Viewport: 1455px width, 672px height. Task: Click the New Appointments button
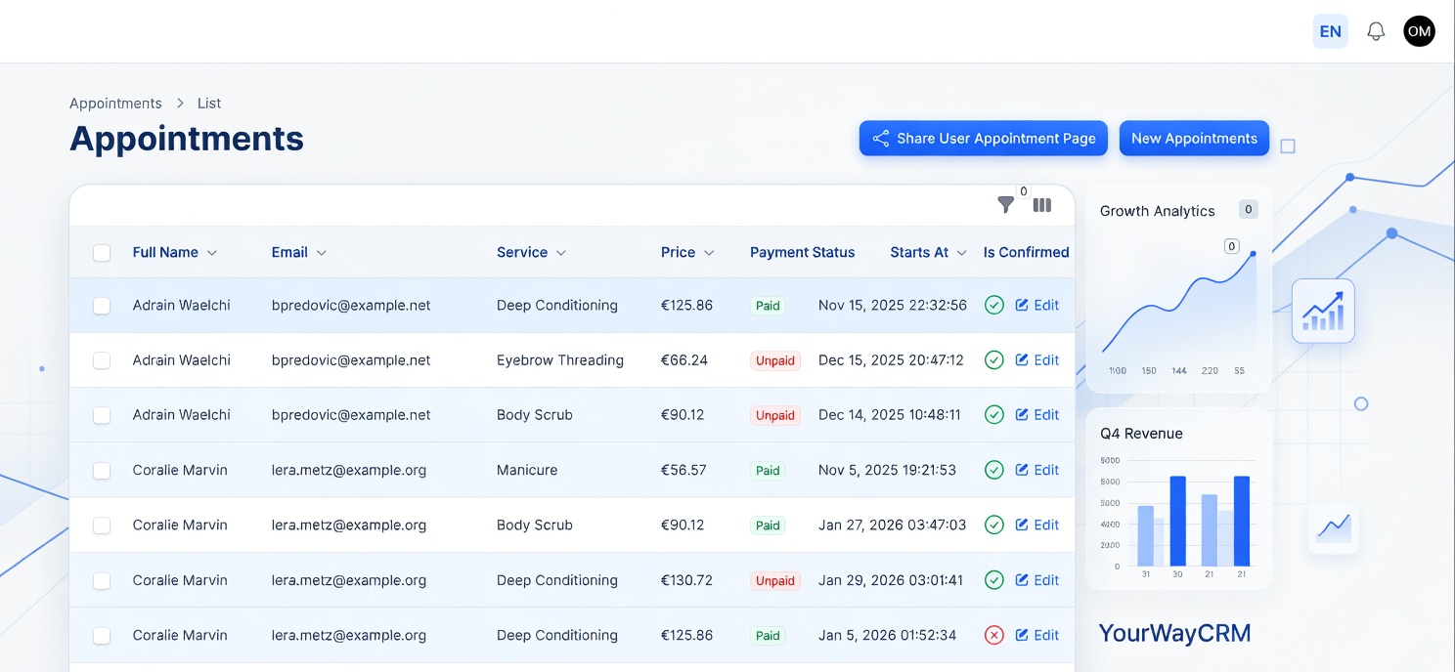pyautogui.click(x=1194, y=138)
